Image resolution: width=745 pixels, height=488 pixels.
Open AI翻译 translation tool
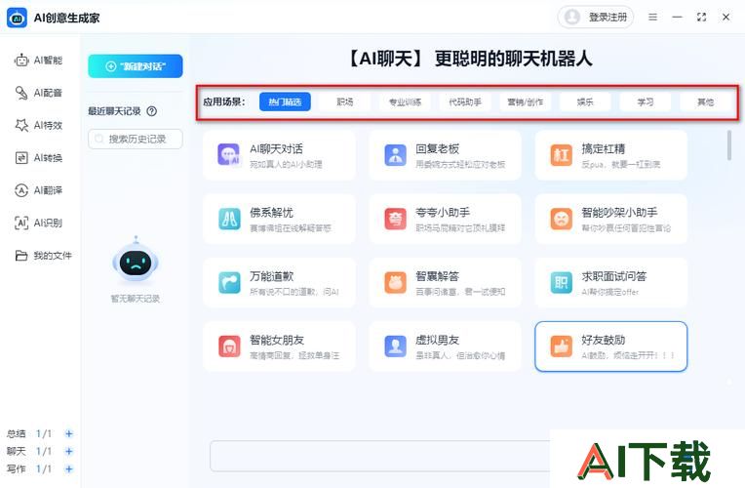click(39, 190)
